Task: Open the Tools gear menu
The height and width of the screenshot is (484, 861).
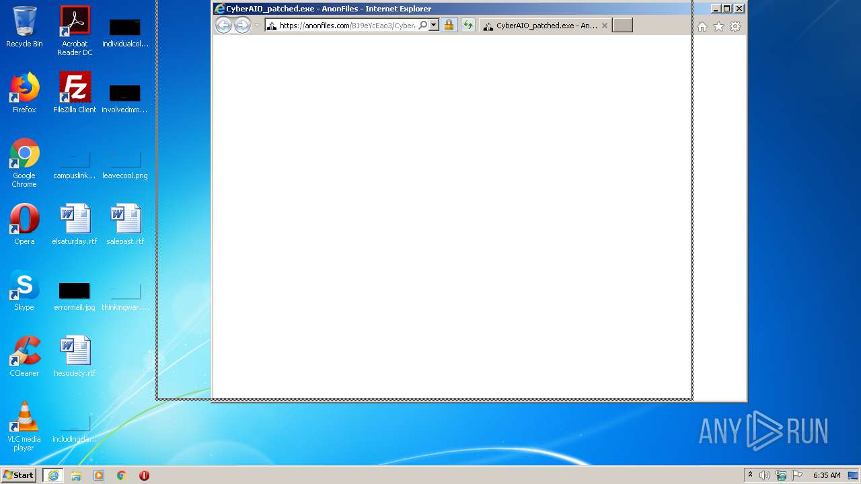Action: (735, 26)
